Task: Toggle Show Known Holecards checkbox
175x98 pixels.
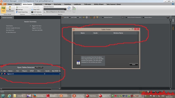Action: click(126, 17)
